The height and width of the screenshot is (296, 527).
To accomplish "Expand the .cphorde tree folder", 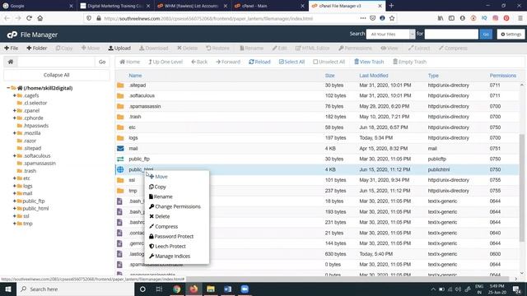I will (15, 118).
